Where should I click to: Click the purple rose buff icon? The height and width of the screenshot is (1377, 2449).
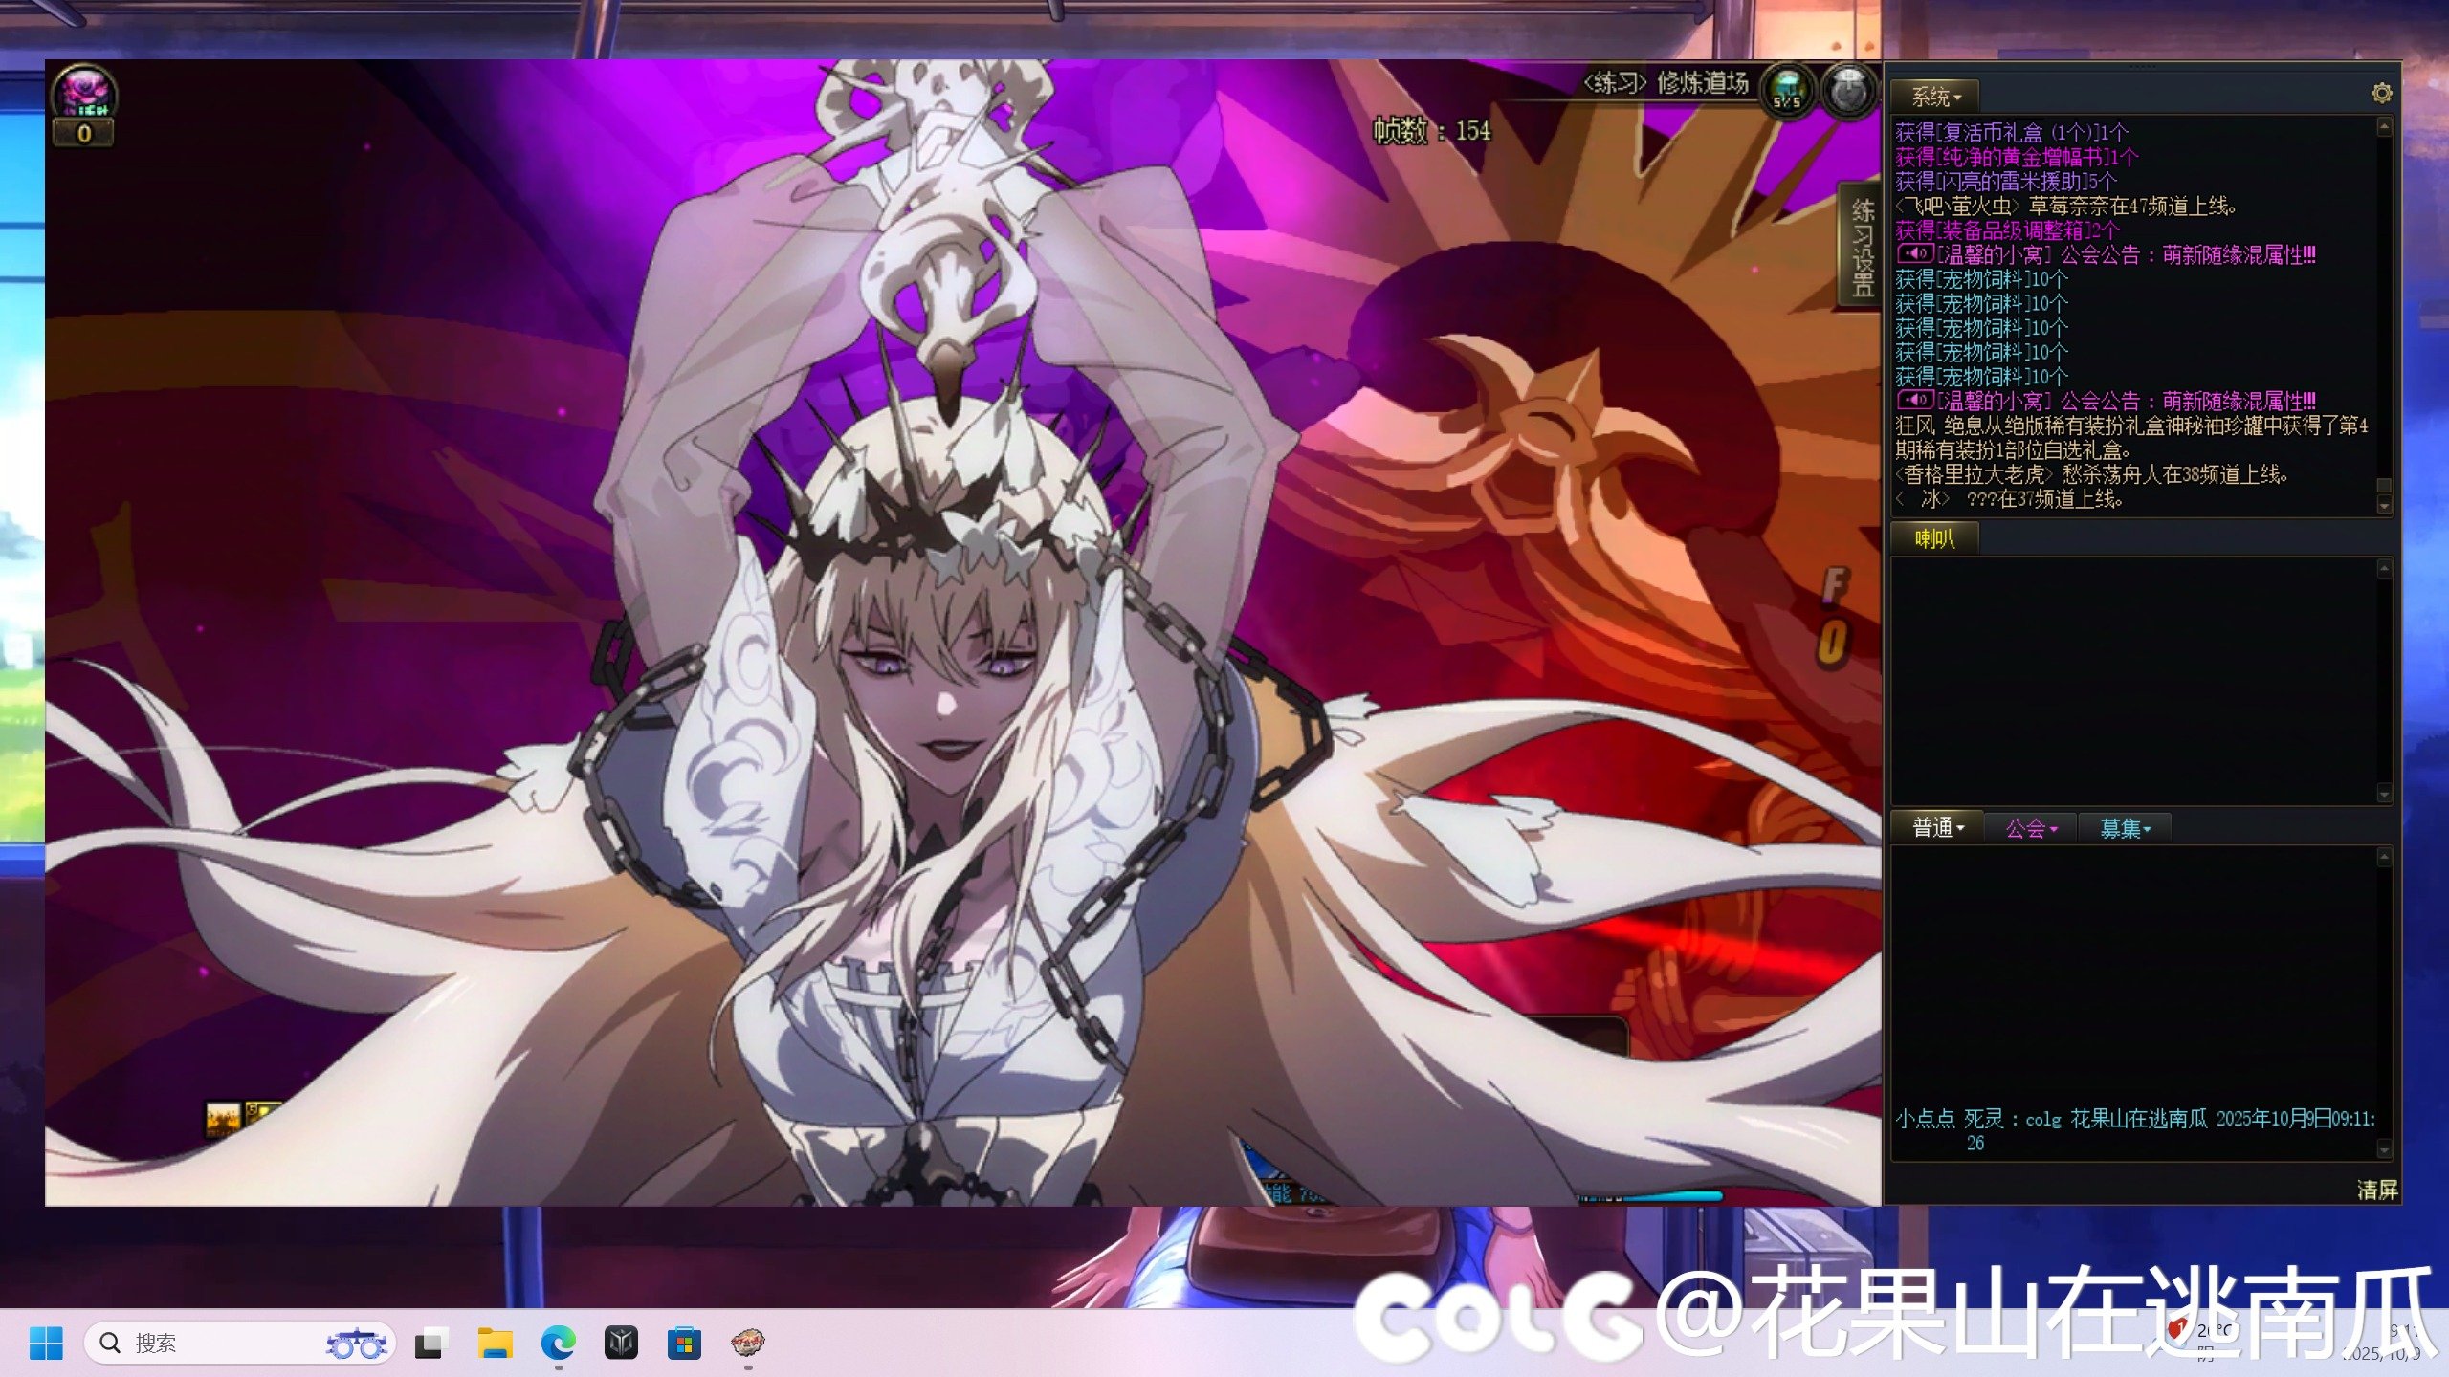tap(84, 93)
